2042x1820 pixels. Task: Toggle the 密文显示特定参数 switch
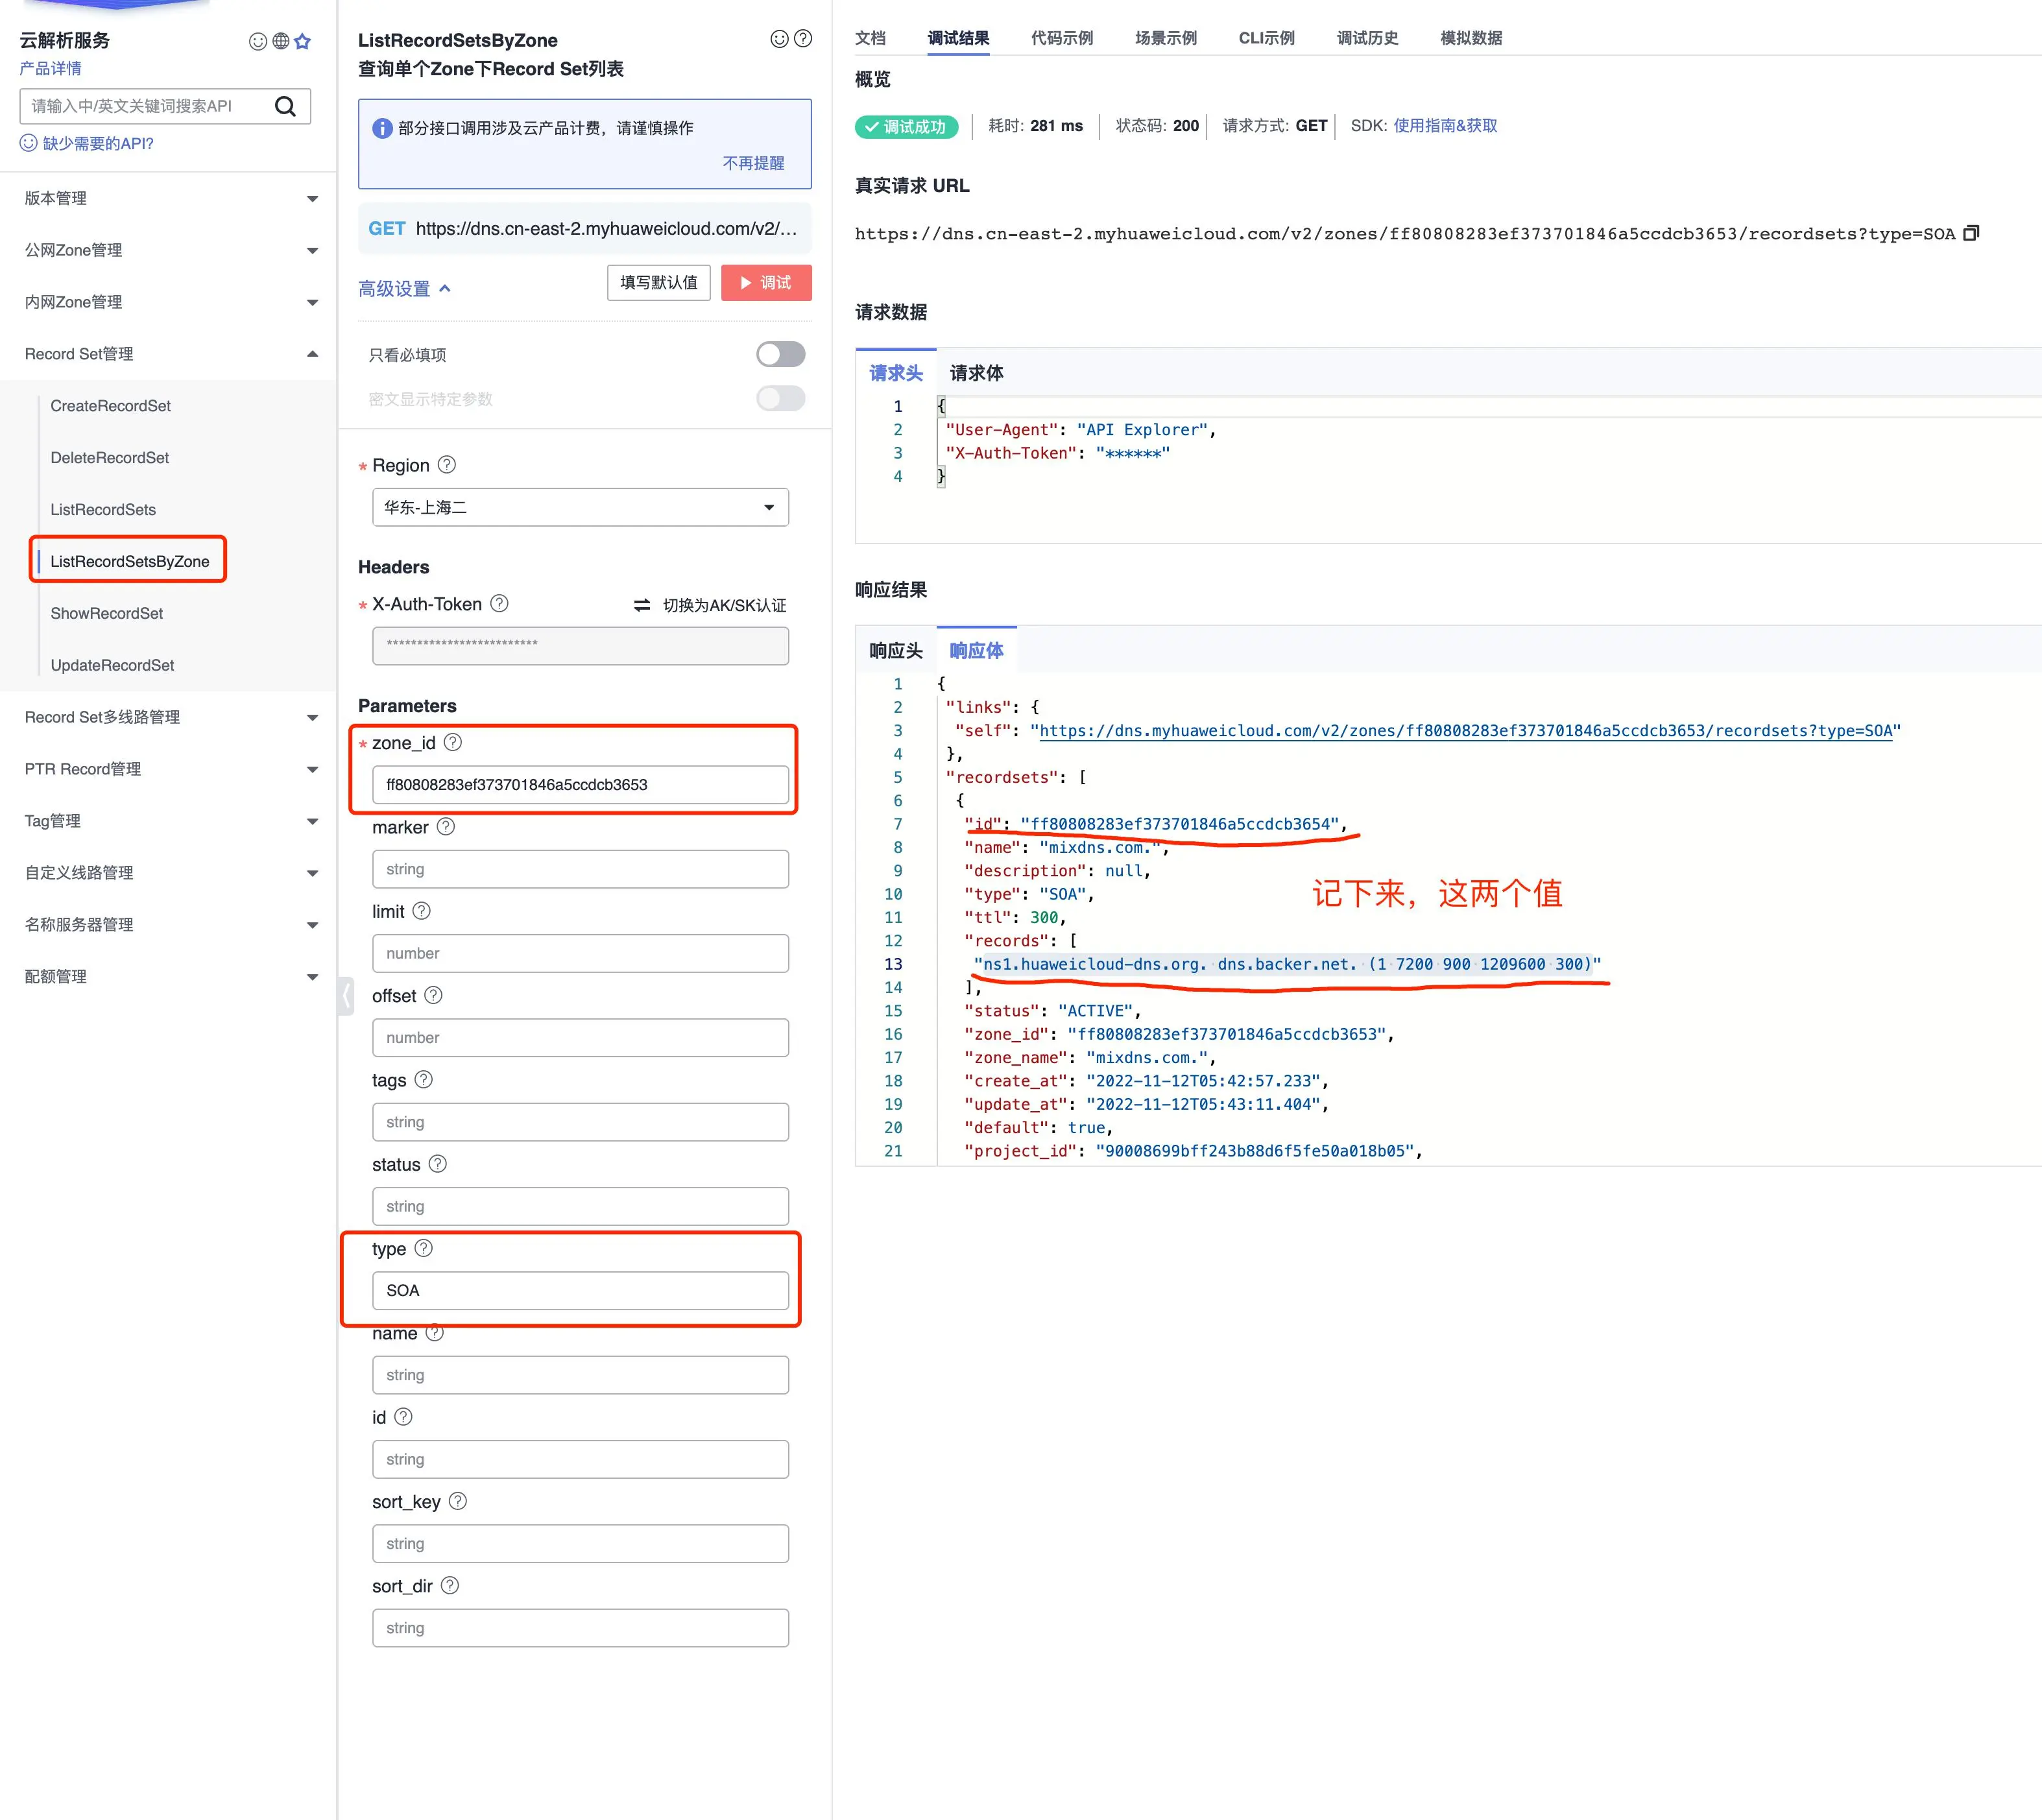point(780,398)
